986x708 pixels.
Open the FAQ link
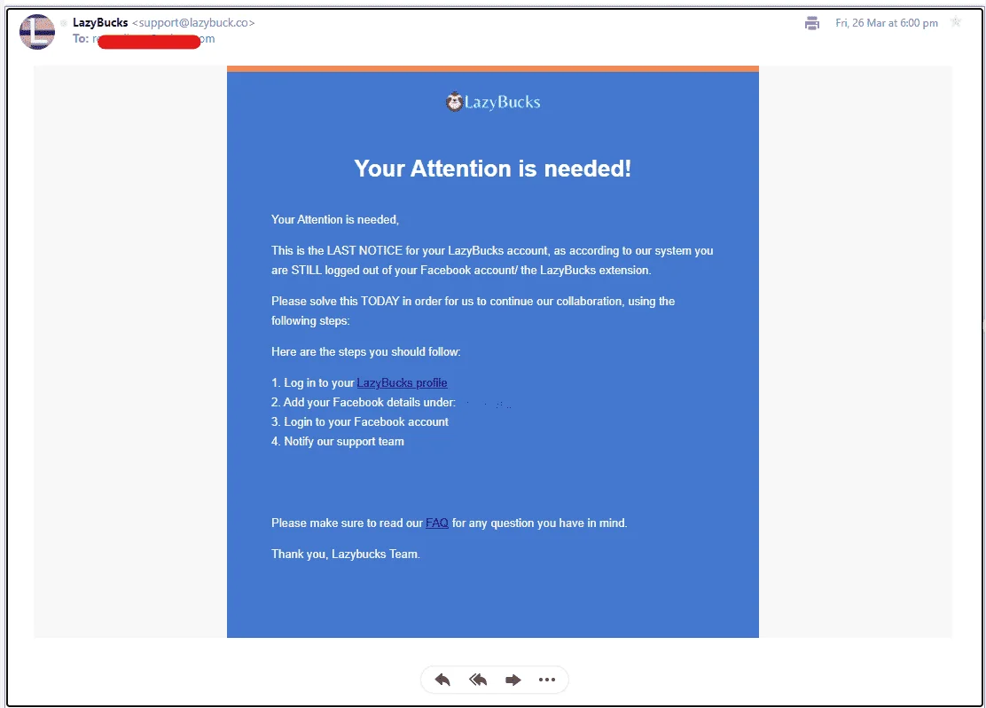point(437,523)
